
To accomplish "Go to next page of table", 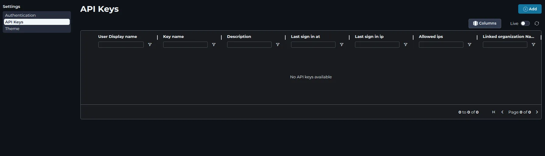I will [x=537, y=112].
